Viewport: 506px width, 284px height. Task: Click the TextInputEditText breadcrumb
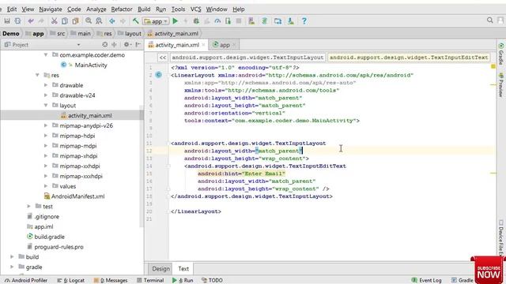[409, 58]
